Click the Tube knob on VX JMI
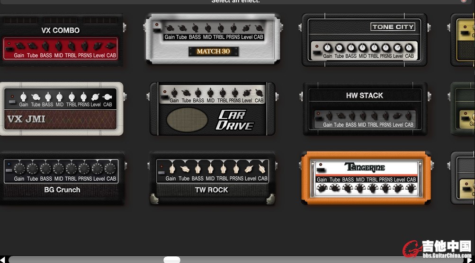Image resolution: width=475 pixels, height=263 pixels. tap(36, 97)
